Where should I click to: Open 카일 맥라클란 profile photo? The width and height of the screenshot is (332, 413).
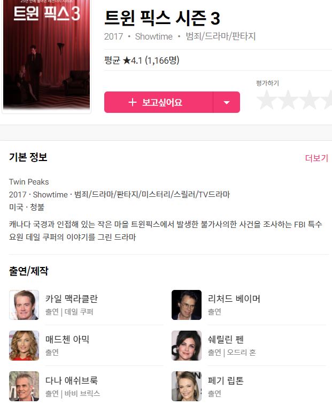coord(24,305)
